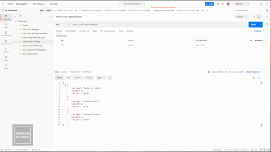Copy the response body with copy icon
This screenshot has width=271, height=152.
pos(254,78)
